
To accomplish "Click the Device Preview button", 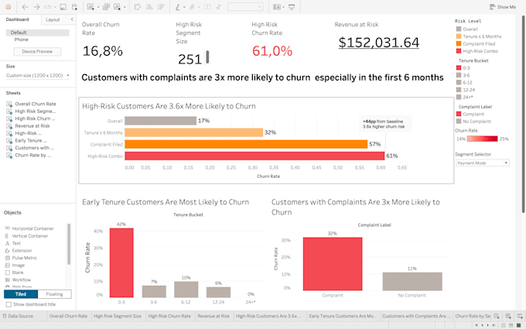I will (37, 52).
